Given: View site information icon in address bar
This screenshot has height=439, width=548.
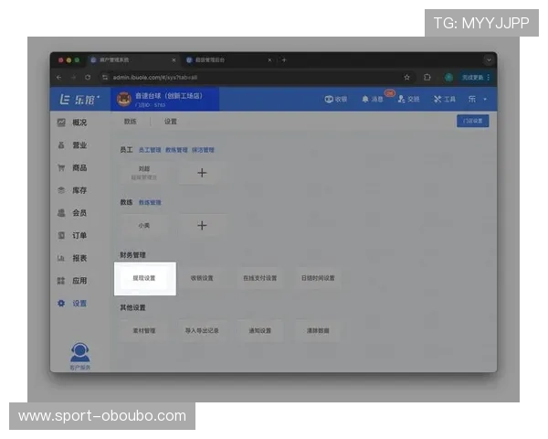Looking at the screenshot, I should coord(105,78).
